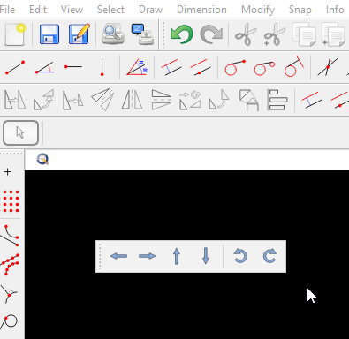Select the Mirror modify tool
This screenshot has width=349, height=339.
[x=132, y=100]
